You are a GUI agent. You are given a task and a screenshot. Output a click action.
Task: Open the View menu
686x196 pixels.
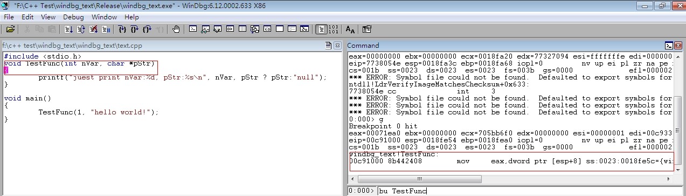click(48, 17)
